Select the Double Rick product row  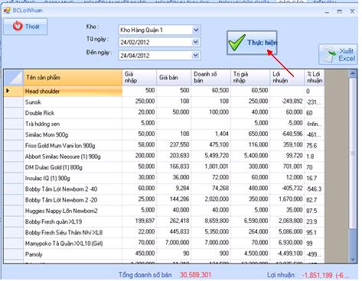pos(164,113)
